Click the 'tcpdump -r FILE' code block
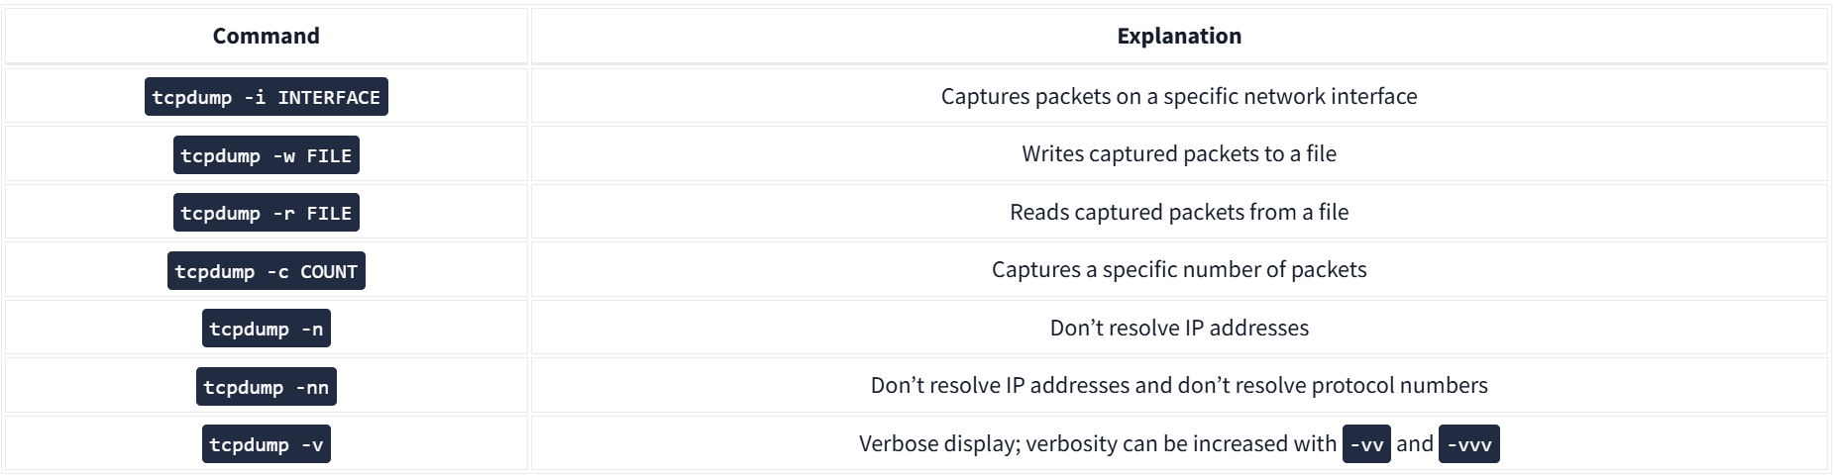Screen dimensions: 1834x475 pyautogui.click(x=266, y=213)
